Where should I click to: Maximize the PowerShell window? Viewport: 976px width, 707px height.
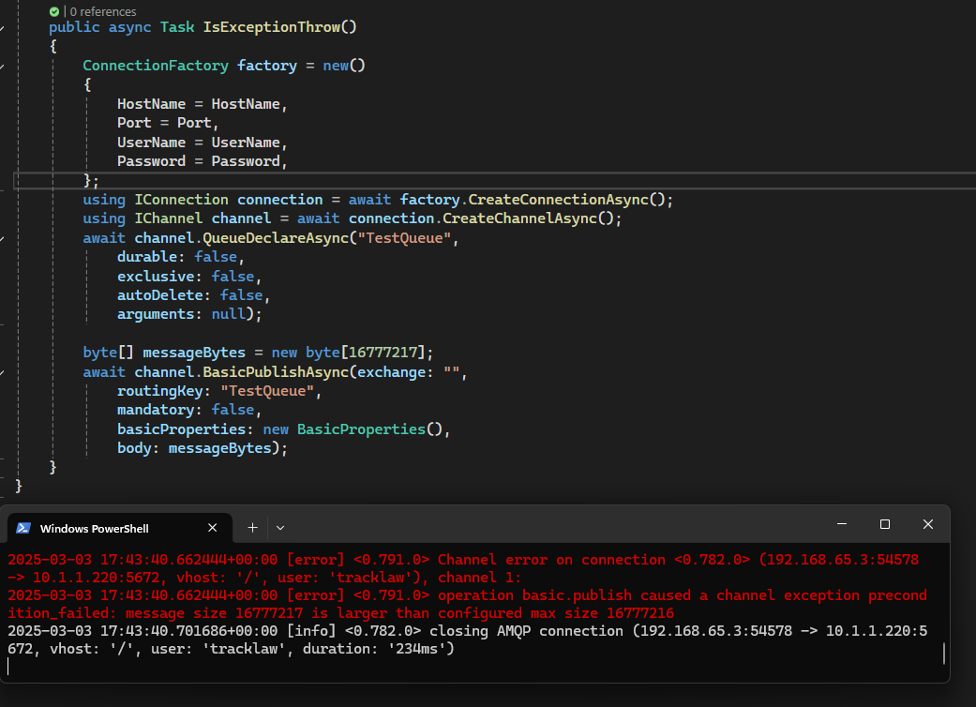884,524
